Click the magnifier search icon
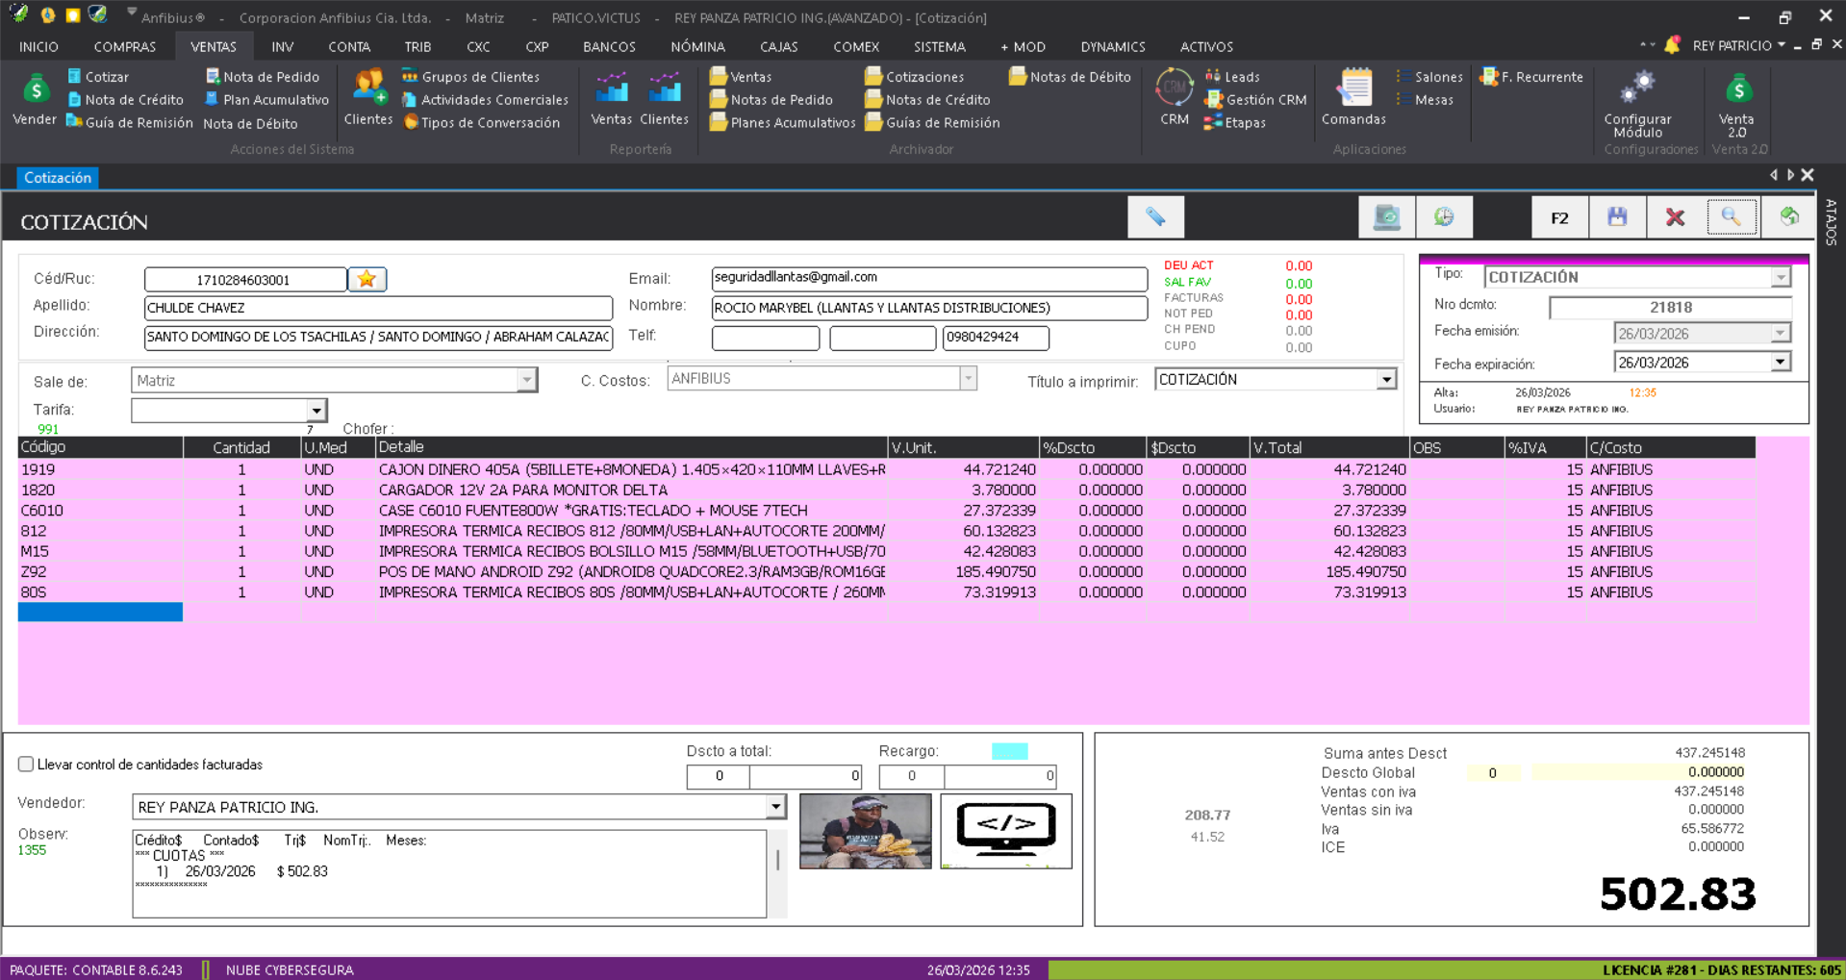The image size is (1846, 980). click(x=1732, y=217)
